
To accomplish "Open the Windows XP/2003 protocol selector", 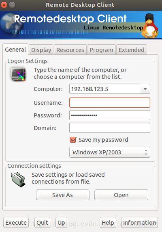I will (110, 152).
